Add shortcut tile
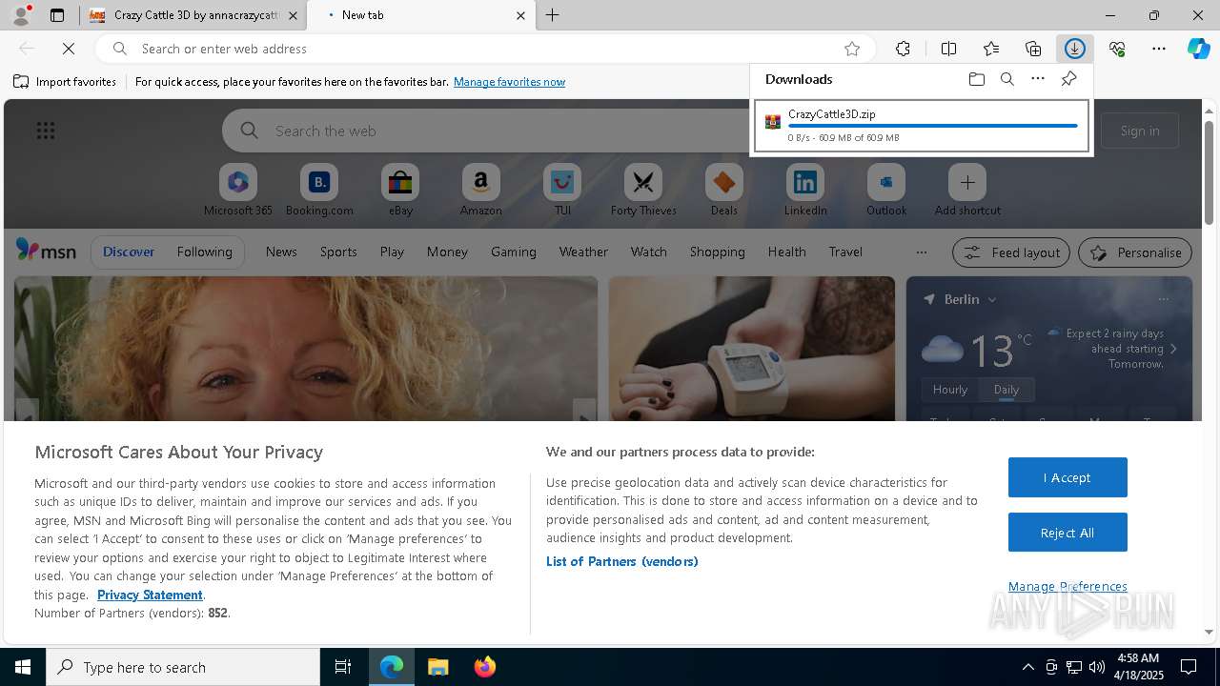This screenshot has width=1220, height=686. (967, 191)
